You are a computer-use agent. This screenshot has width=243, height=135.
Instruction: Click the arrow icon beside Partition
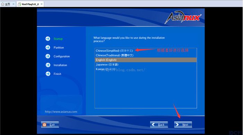click(x=48, y=47)
